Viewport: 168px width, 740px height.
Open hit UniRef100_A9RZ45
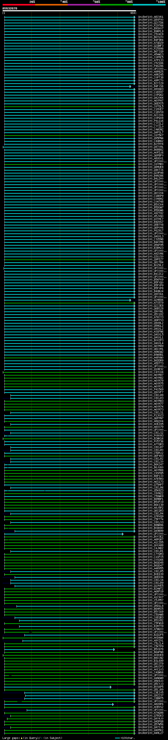(x=150, y=75)
